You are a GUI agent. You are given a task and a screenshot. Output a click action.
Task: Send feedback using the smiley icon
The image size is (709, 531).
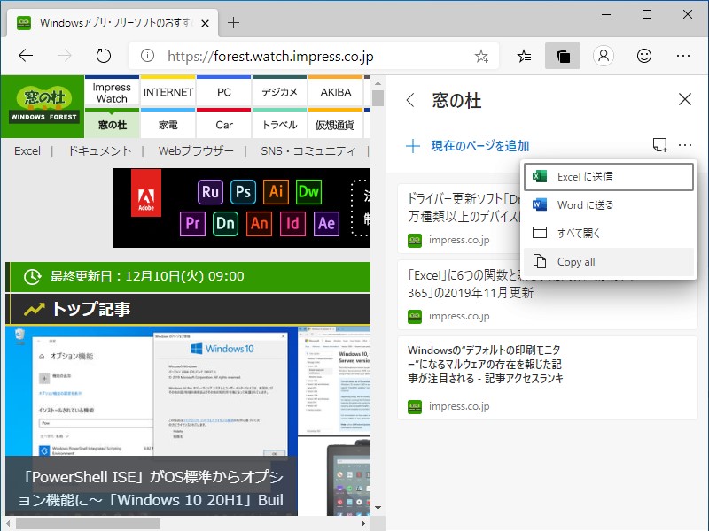coord(644,55)
